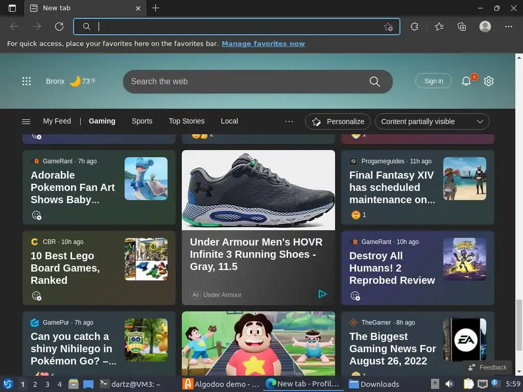Viewport: 523px width, 392px height.
Task: Open Final Fantasy XIV maintenance article
Action: [x=392, y=187]
